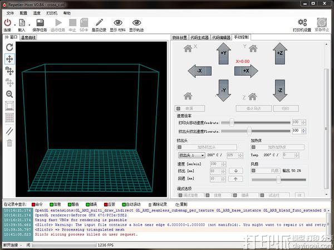Click the rotate view icon in left toolbar

(9, 47)
